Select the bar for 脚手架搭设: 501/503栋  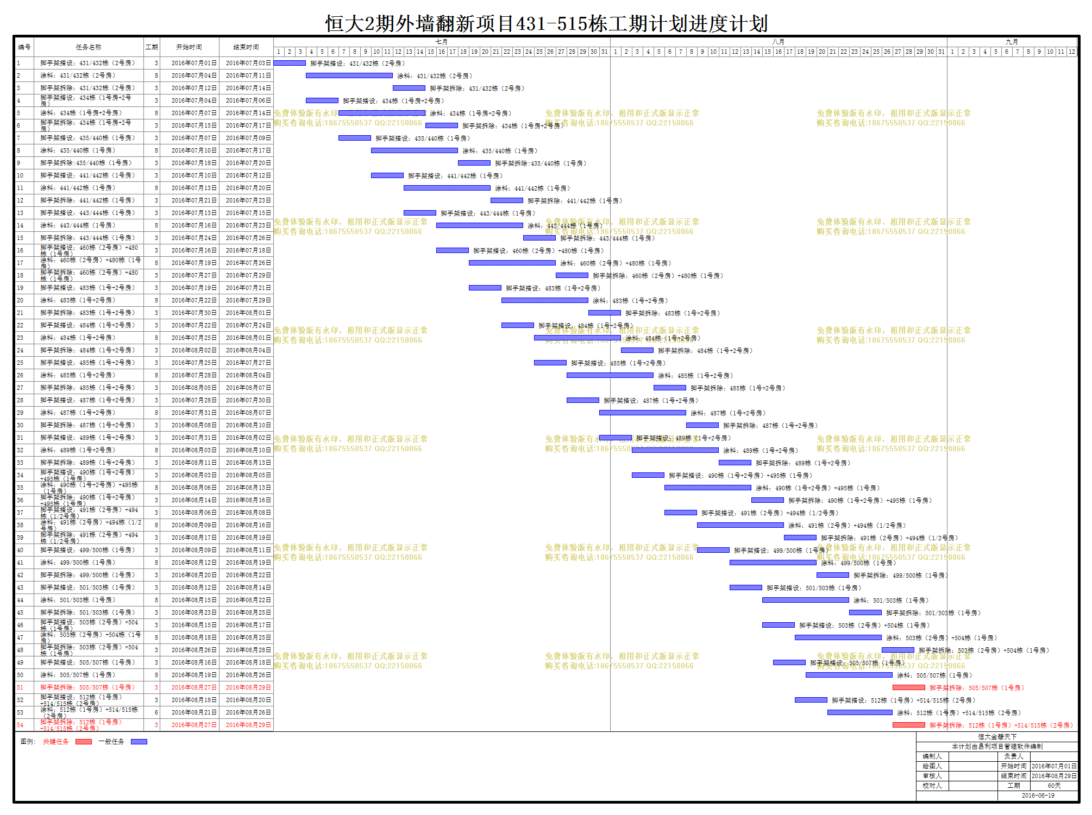click(746, 587)
